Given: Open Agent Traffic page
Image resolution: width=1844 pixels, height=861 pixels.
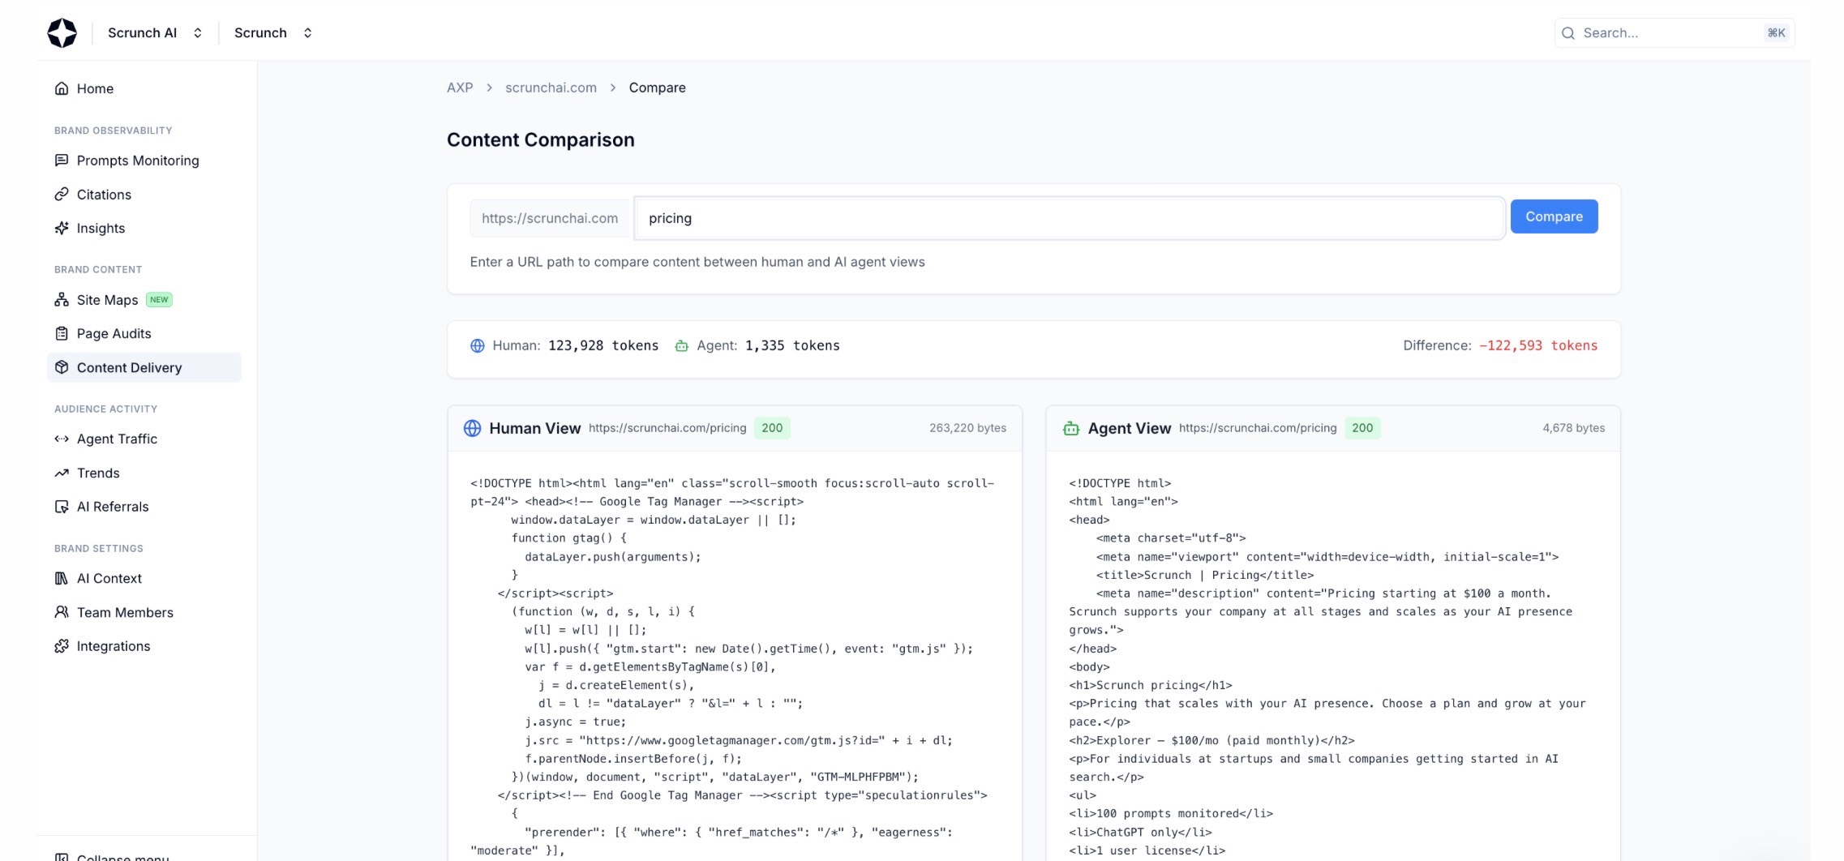Looking at the screenshot, I should tap(144, 439).
